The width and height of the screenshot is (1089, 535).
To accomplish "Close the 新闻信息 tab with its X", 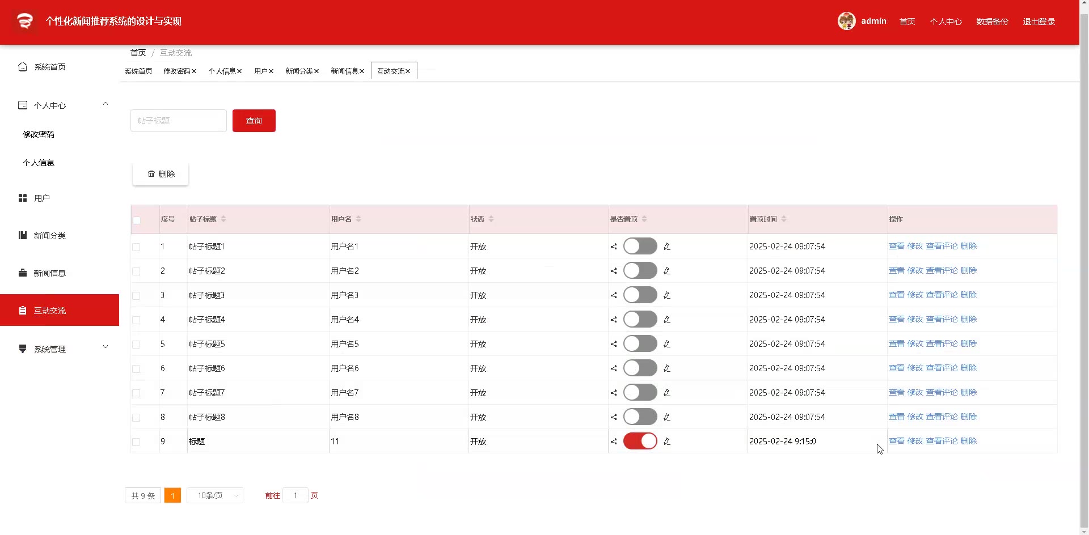I will coord(362,71).
